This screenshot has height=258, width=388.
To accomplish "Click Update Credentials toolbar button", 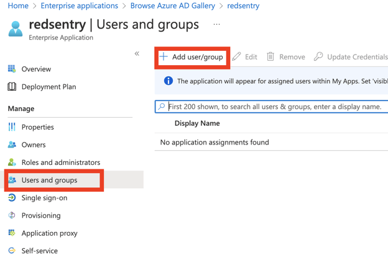I will pos(351,57).
